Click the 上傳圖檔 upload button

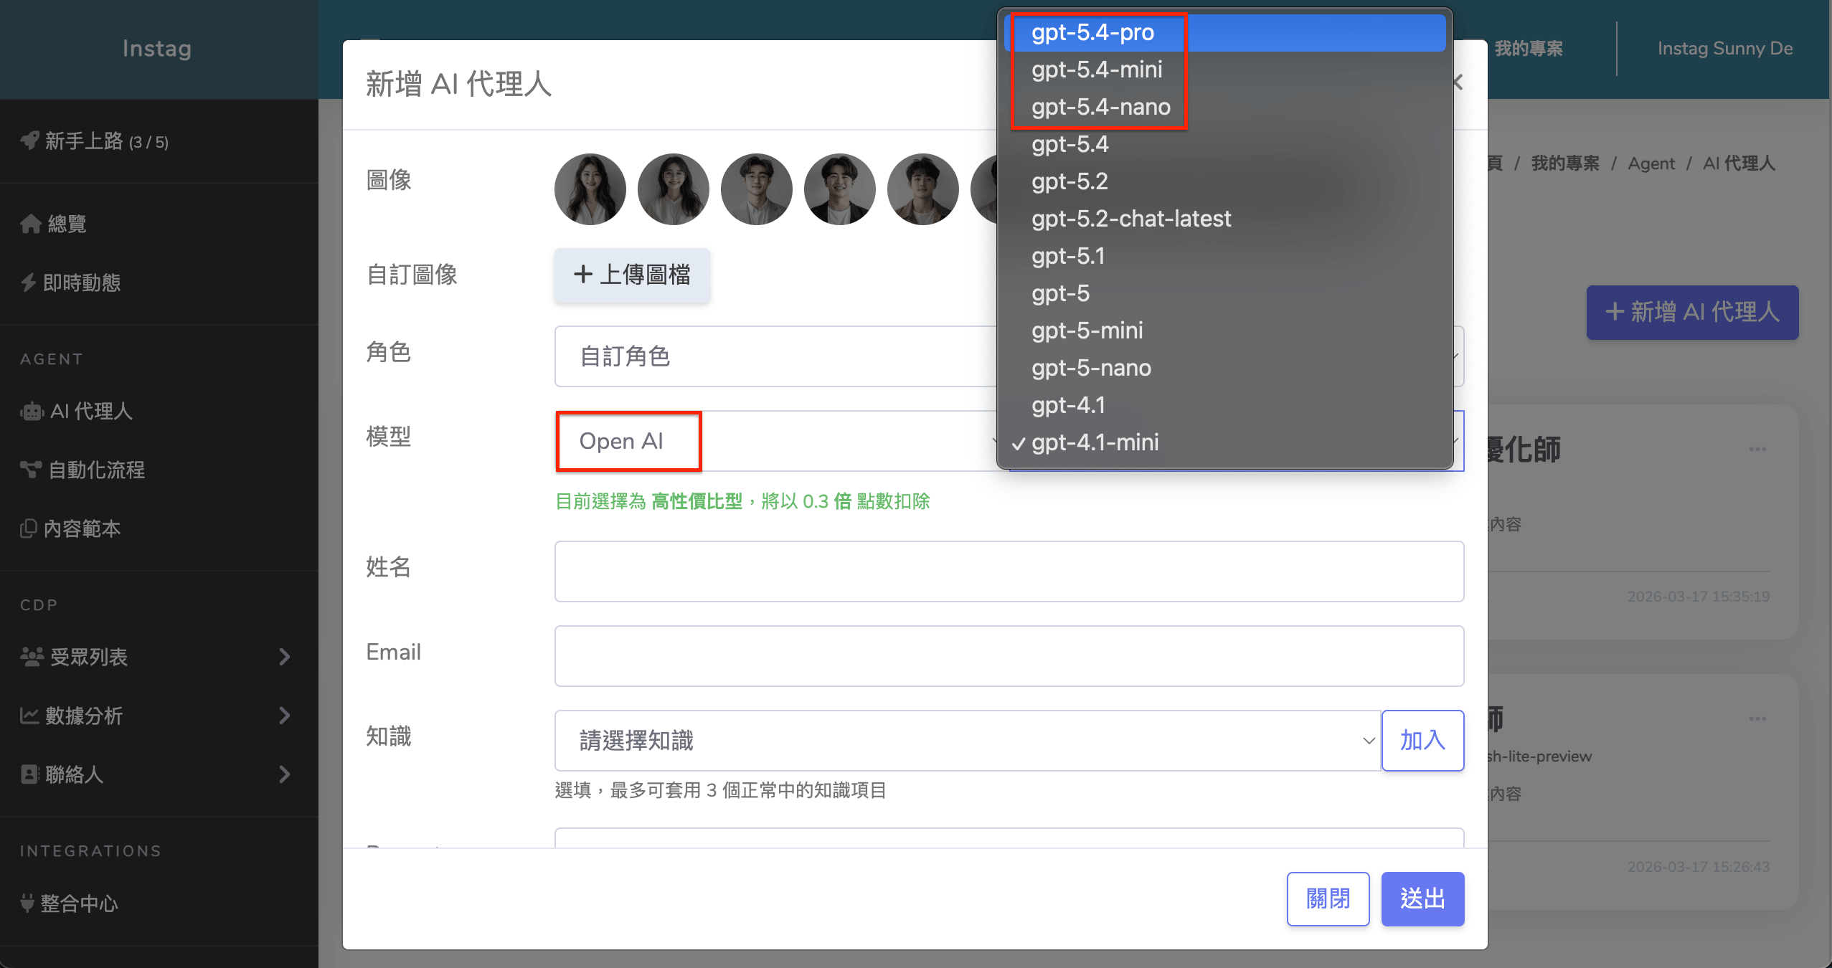pos(631,275)
